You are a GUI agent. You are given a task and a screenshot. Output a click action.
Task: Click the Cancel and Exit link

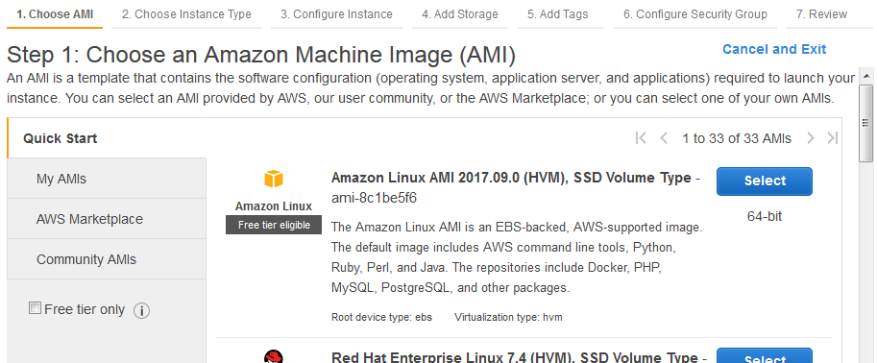point(774,49)
